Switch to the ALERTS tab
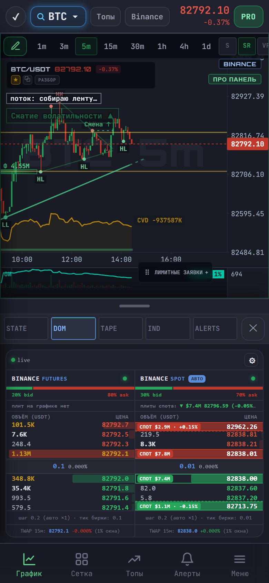 (215, 328)
